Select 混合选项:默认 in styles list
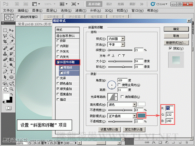This screenshot has width=195, height=146. [67, 36]
